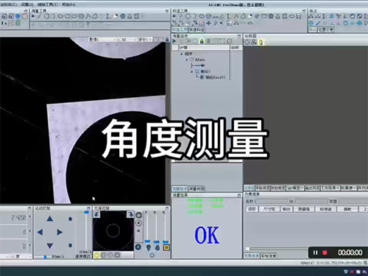
Task: Click the light bulb icon in light control
Action: click(x=148, y=247)
